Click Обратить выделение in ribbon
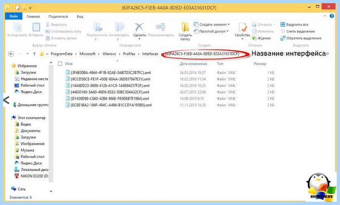This screenshot has height=205, width=340. point(301,38)
